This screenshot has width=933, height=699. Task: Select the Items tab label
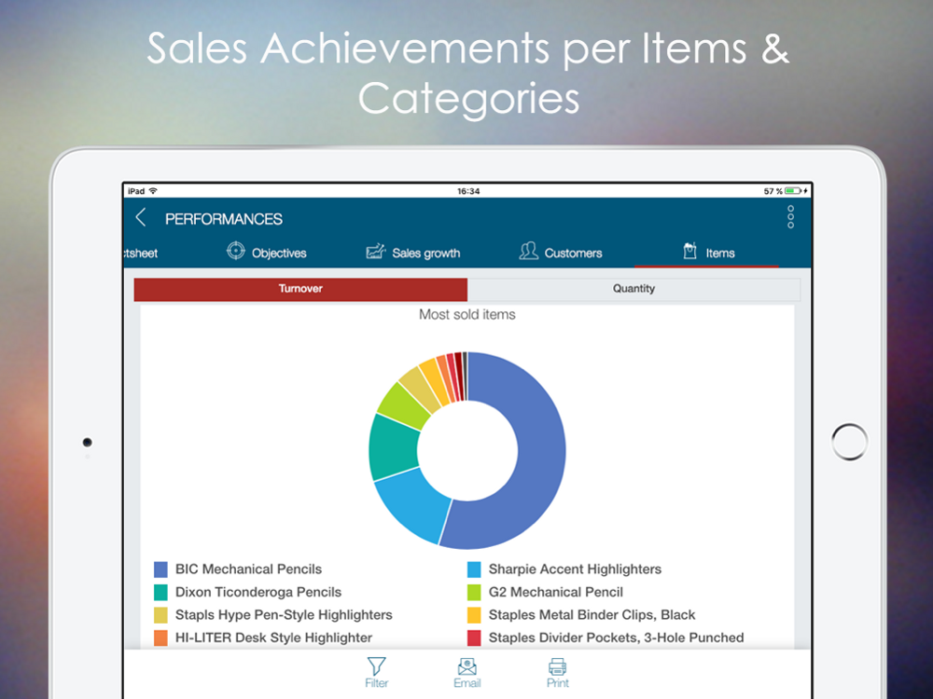720,254
